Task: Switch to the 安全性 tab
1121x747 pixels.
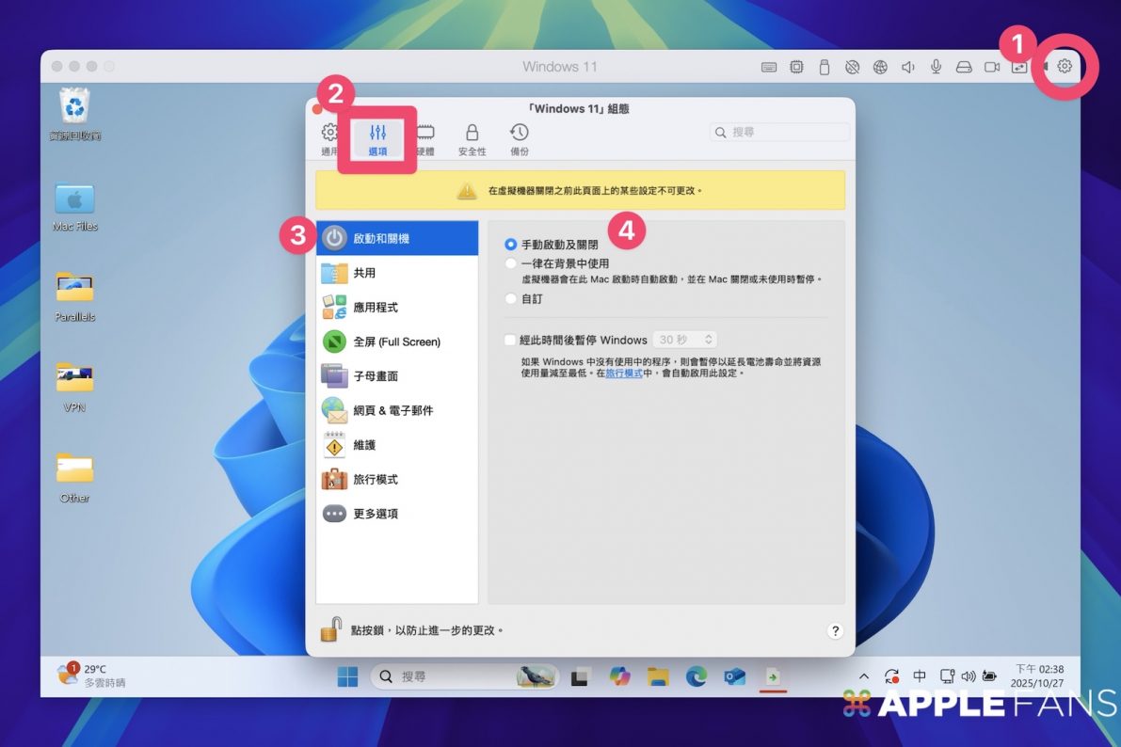Action: pos(472,139)
